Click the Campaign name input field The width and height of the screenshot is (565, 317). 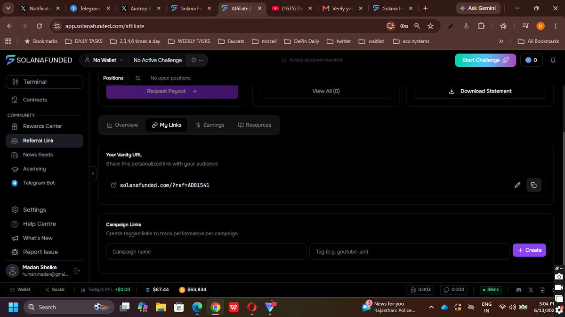point(206,252)
